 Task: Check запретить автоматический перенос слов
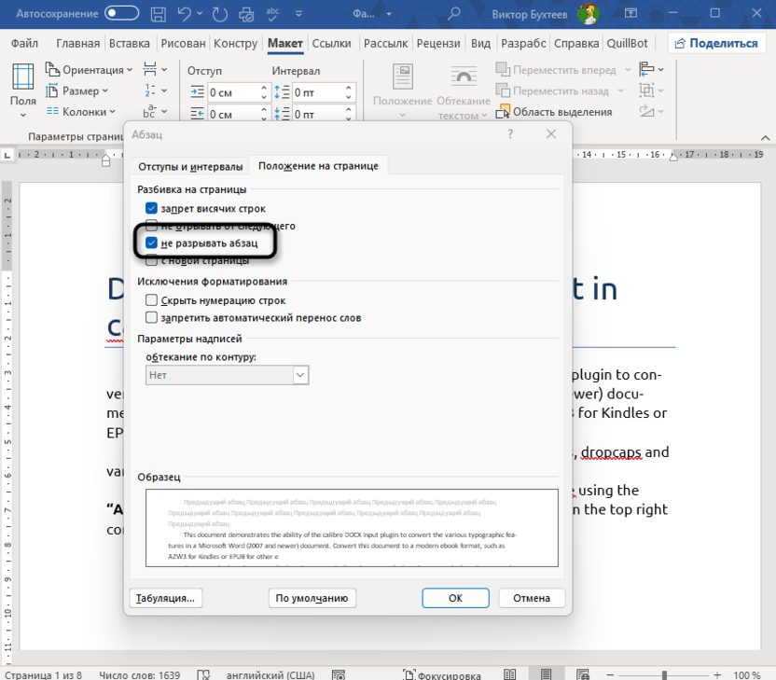[151, 318]
